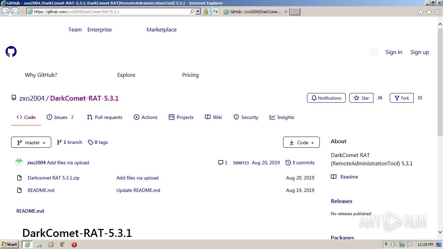The width and height of the screenshot is (443, 249).
Task: Switch to the Insights tab
Action: (x=282, y=117)
